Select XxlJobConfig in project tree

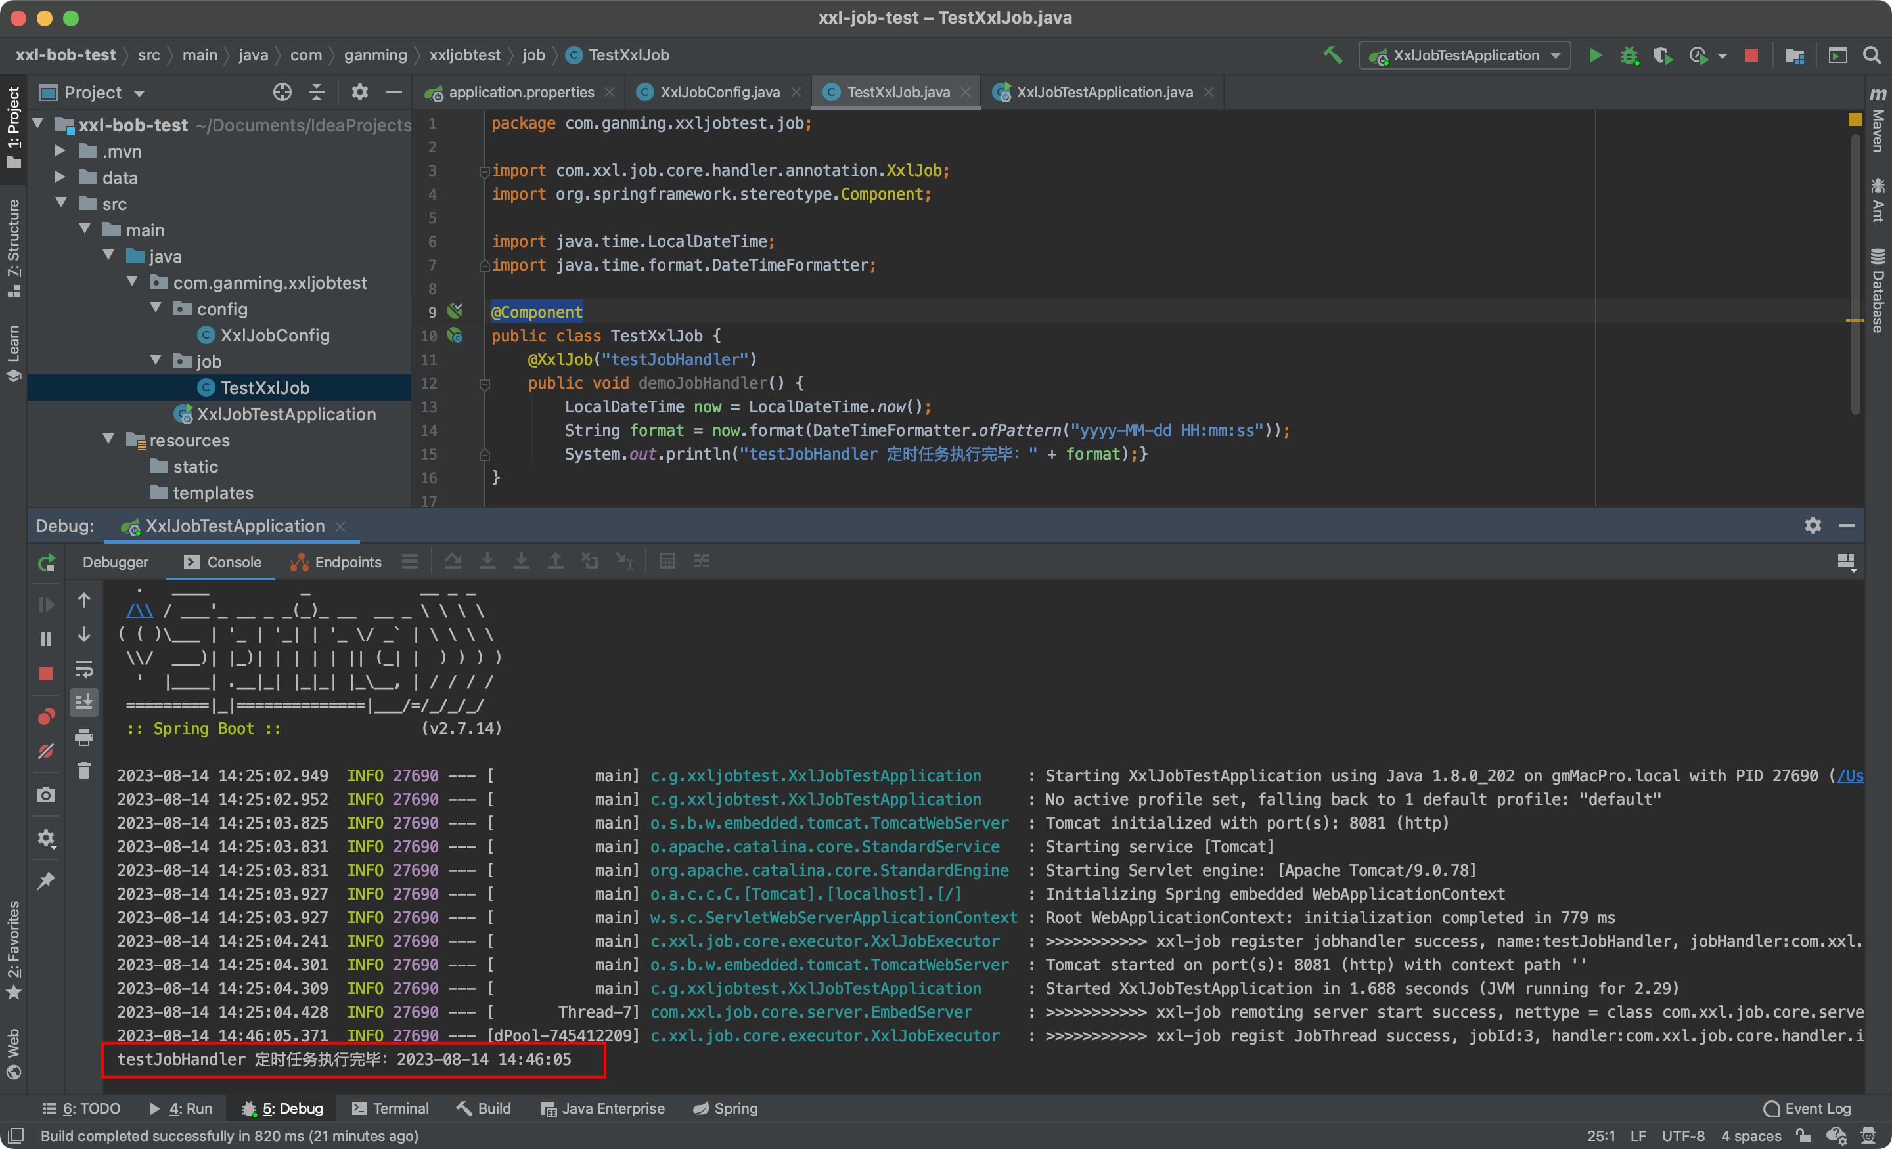274,335
